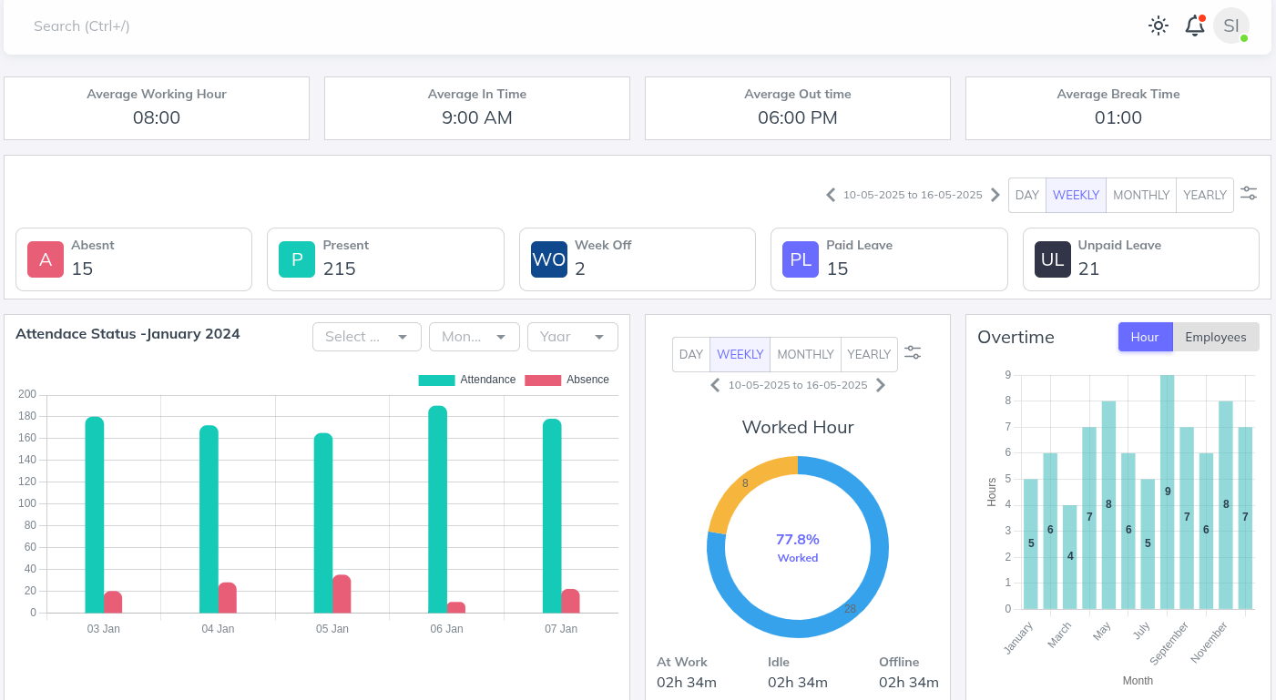Open the filter settings icon beside YEARLY tabs

point(1249,193)
